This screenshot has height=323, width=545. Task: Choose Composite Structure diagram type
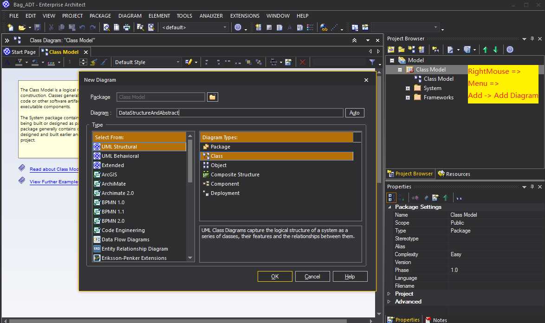[x=277, y=174]
